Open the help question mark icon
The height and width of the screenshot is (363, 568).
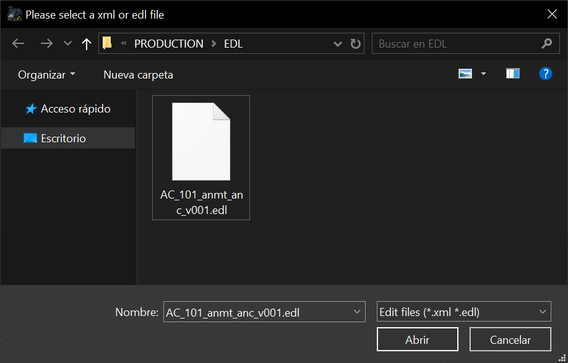tap(545, 74)
